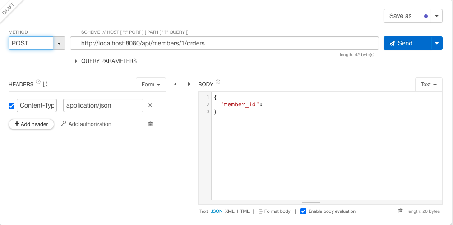Clear the body with trash icon
453x225 pixels.
(x=400, y=211)
